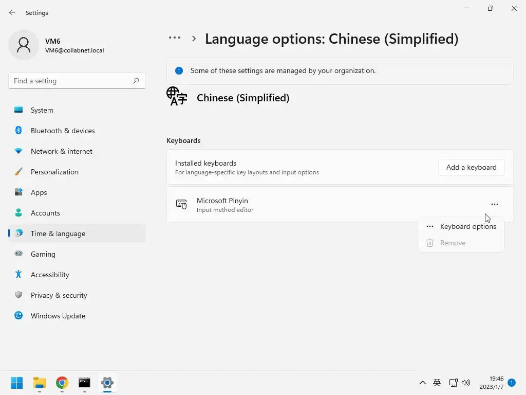The width and height of the screenshot is (526, 395).
Task: Open Apps settings category
Action: pos(77,192)
